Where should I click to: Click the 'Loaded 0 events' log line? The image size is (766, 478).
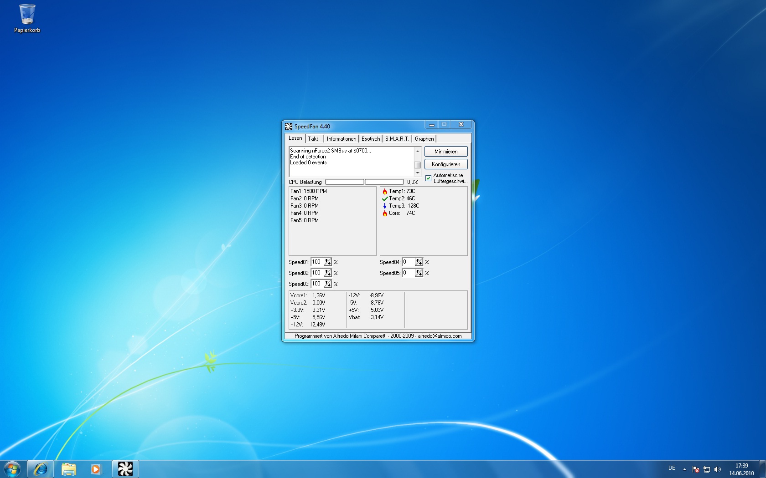pos(308,163)
